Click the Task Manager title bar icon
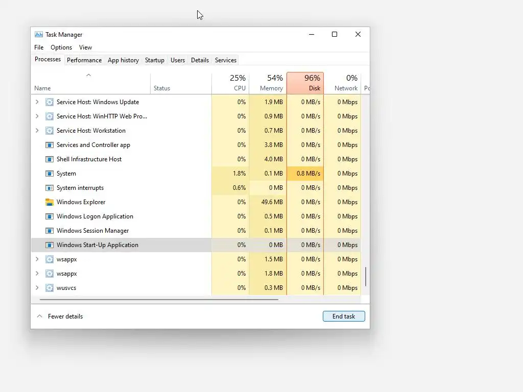 [39, 34]
